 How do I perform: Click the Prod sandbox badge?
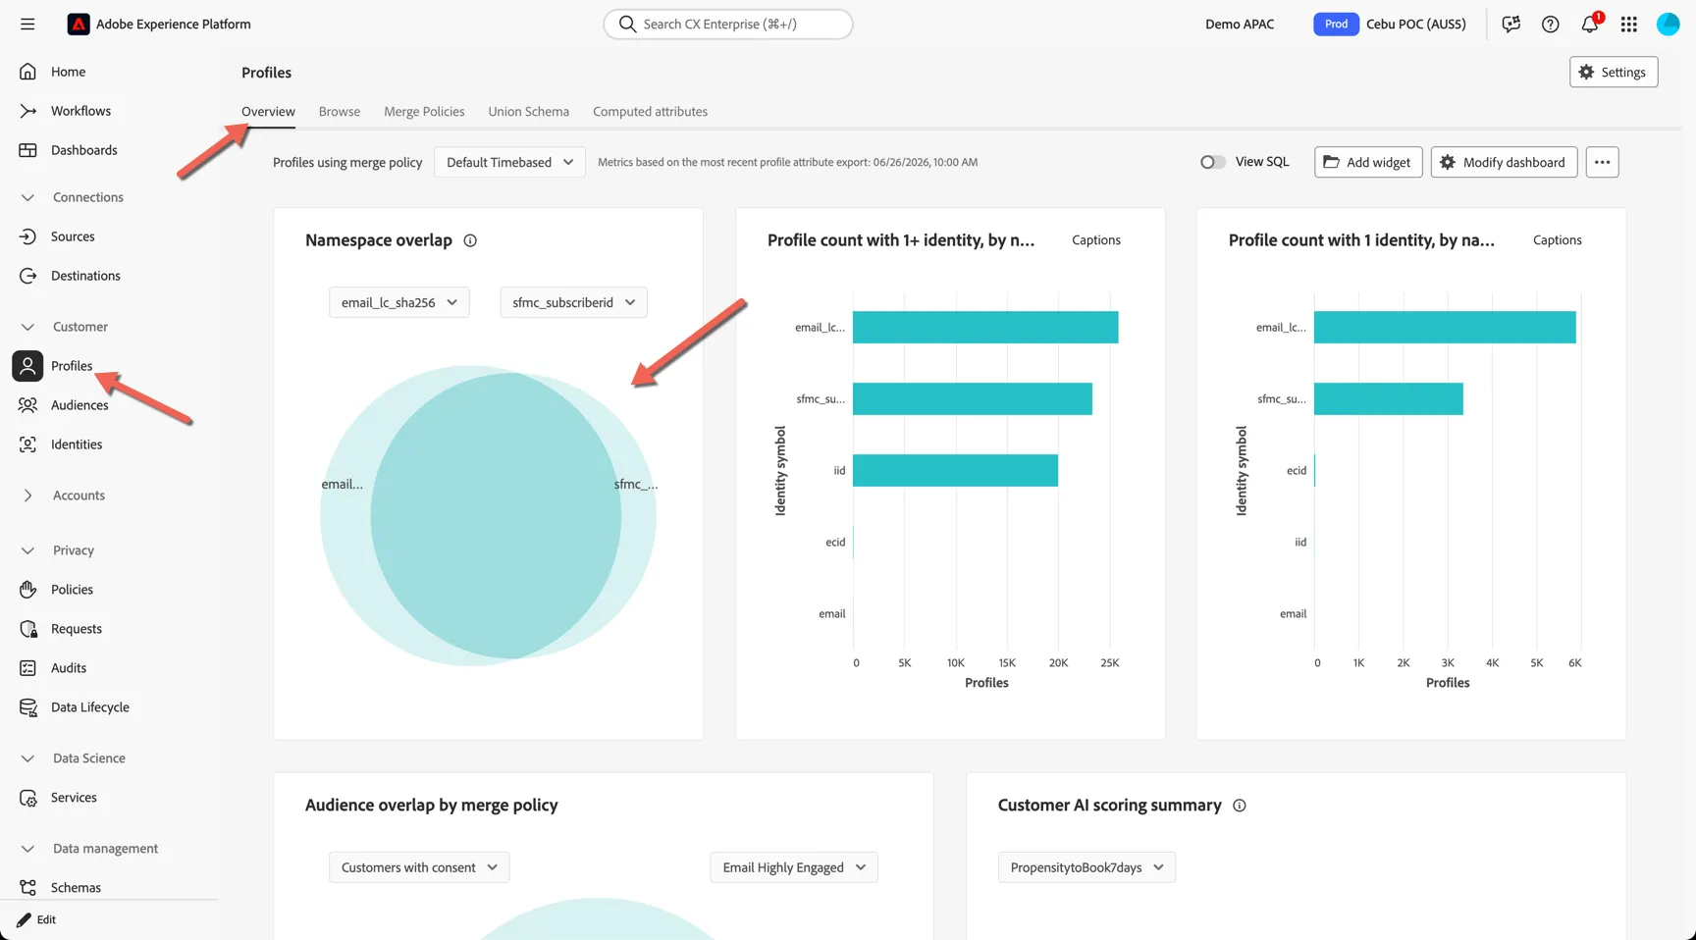[x=1336, y=24]
